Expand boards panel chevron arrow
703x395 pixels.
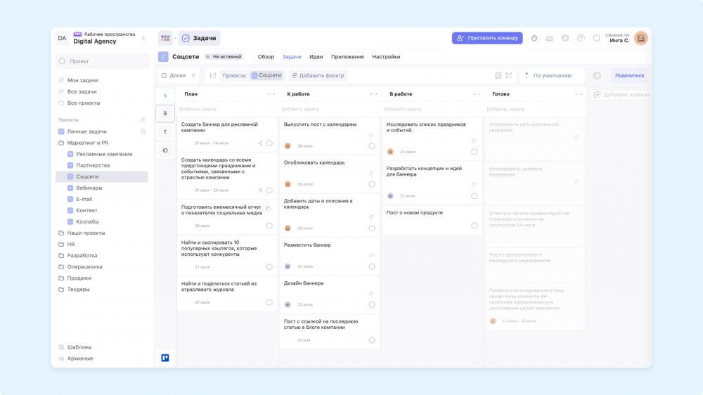(x=165, y=96)
